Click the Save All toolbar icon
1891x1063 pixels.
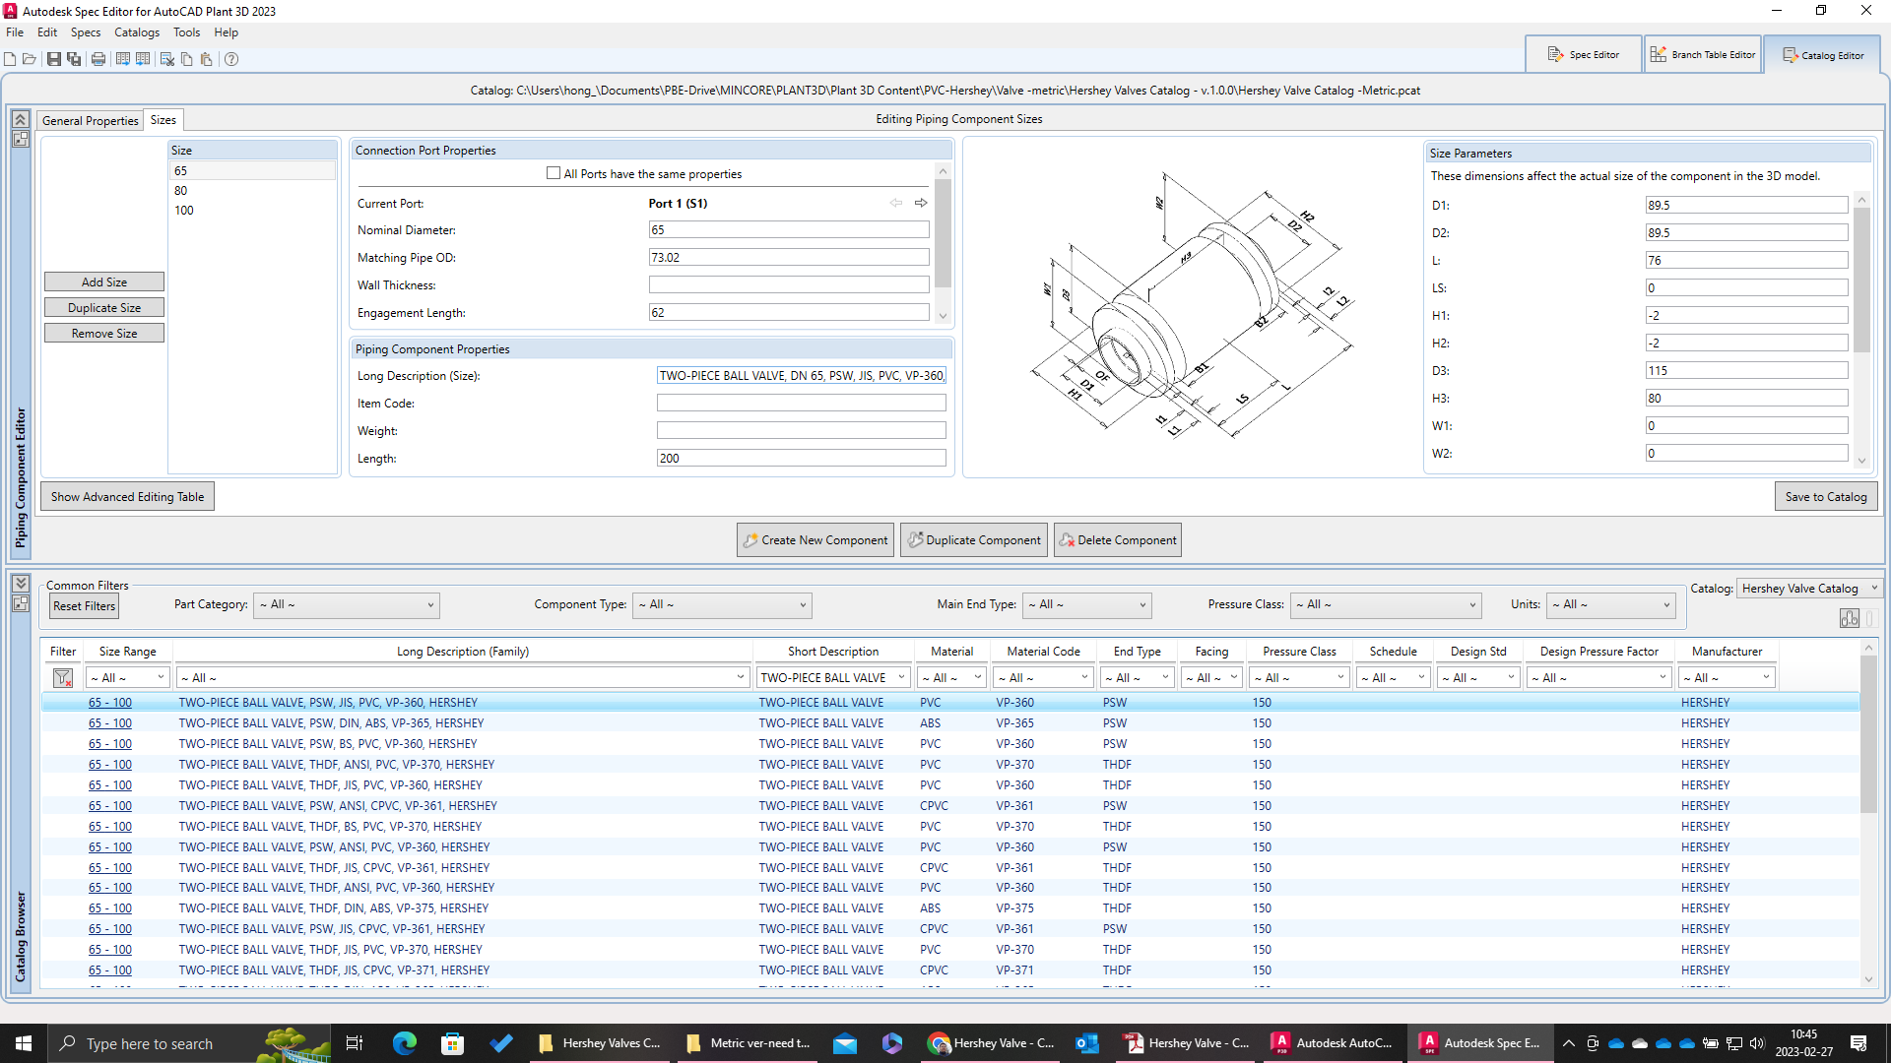(74, 59)
